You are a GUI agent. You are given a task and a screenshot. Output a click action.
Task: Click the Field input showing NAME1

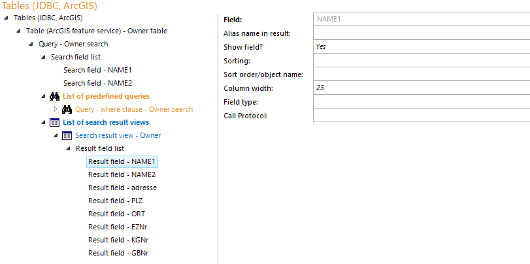(x=422, y=19)
